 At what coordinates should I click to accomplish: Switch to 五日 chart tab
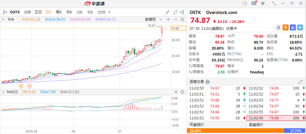pos(38,12)
